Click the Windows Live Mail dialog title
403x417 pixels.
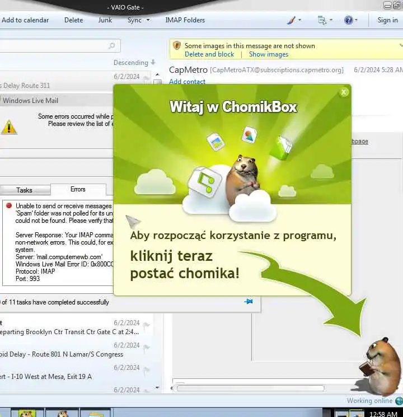(31, 101)
